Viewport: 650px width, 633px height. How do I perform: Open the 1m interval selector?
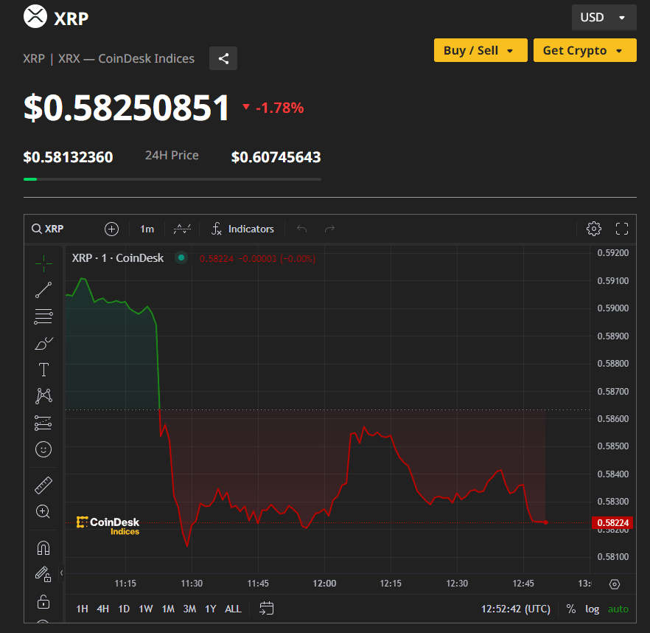coord(147,229)
